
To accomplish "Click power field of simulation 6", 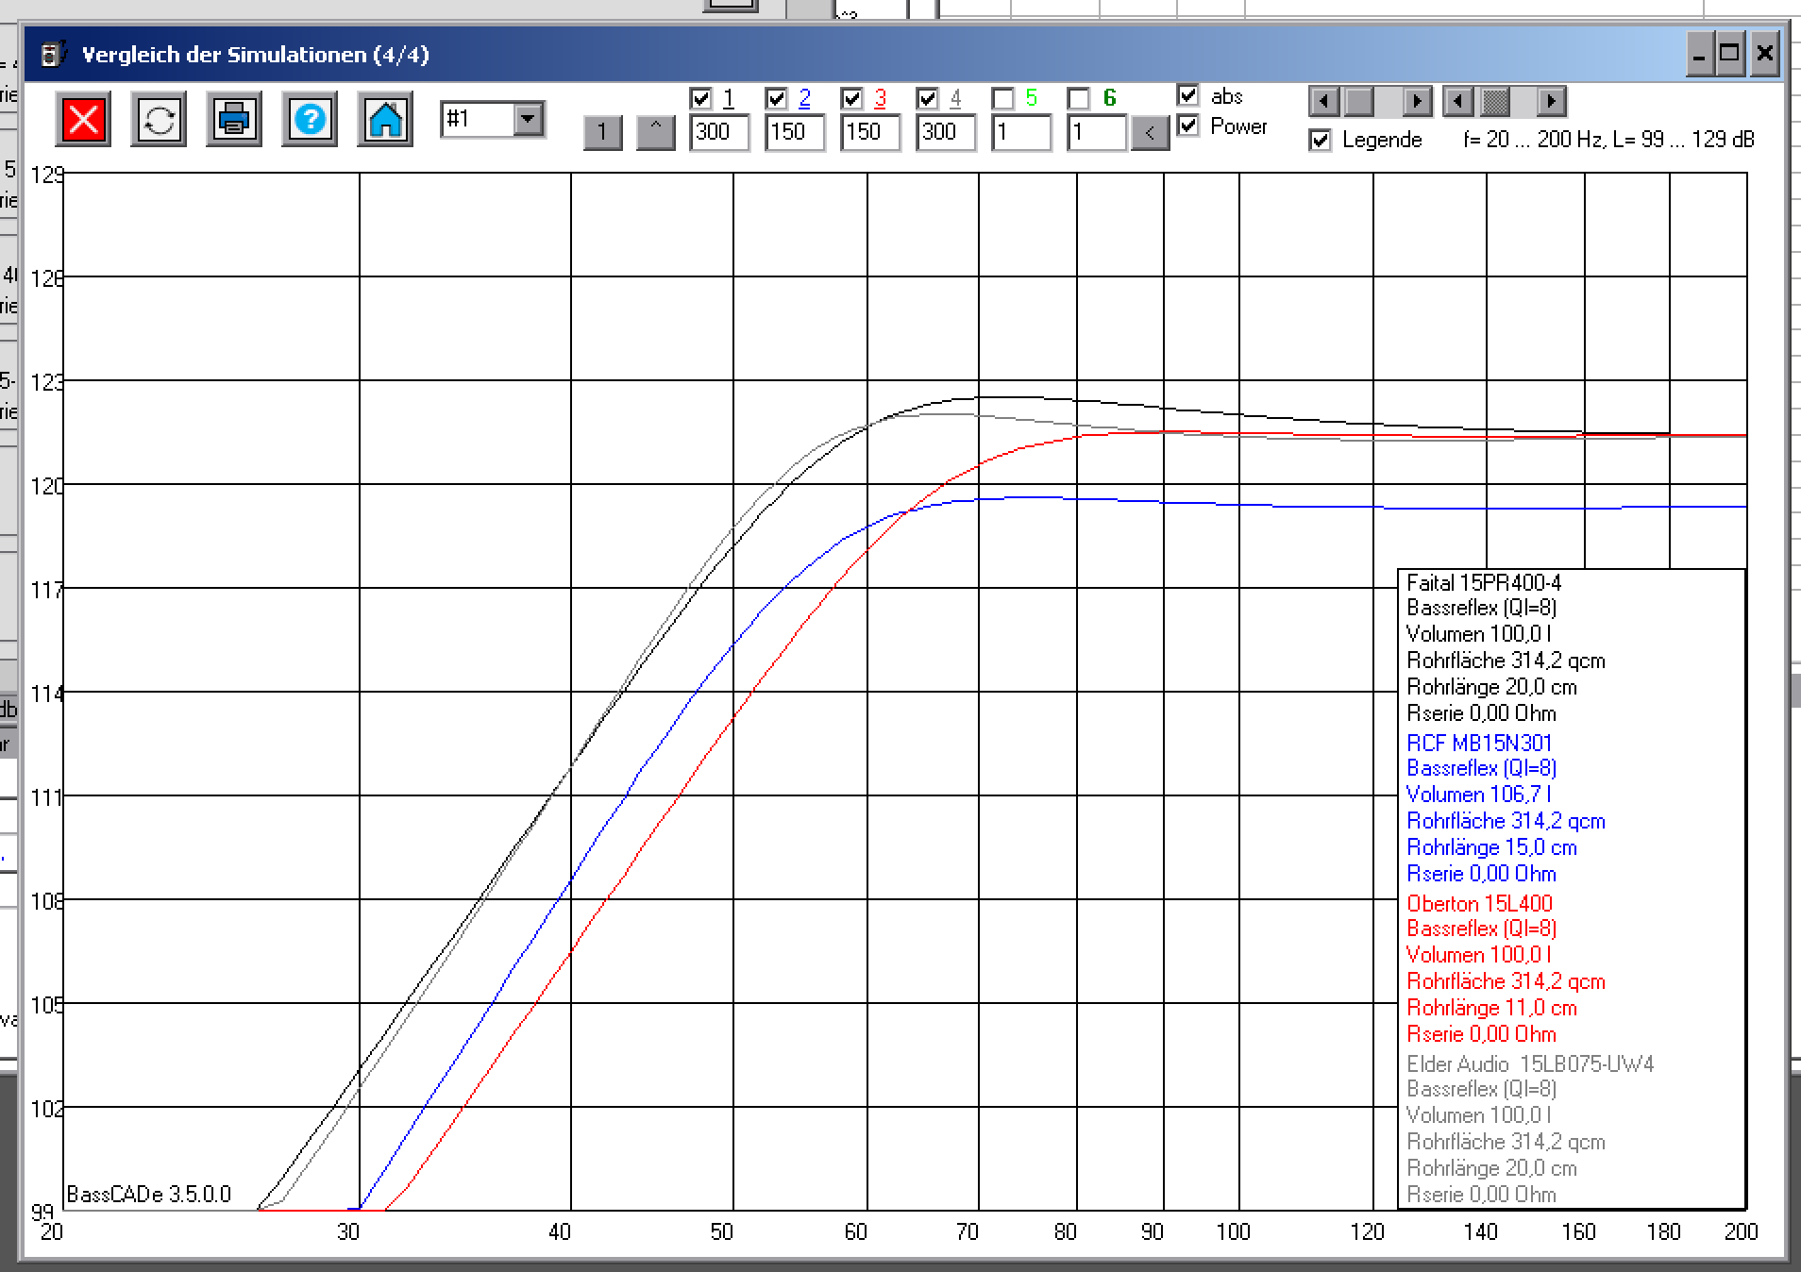I will tap(1096, 132).
